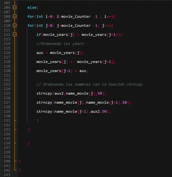
Task: Collapse the if block at line 212
Action: [15, 35]
